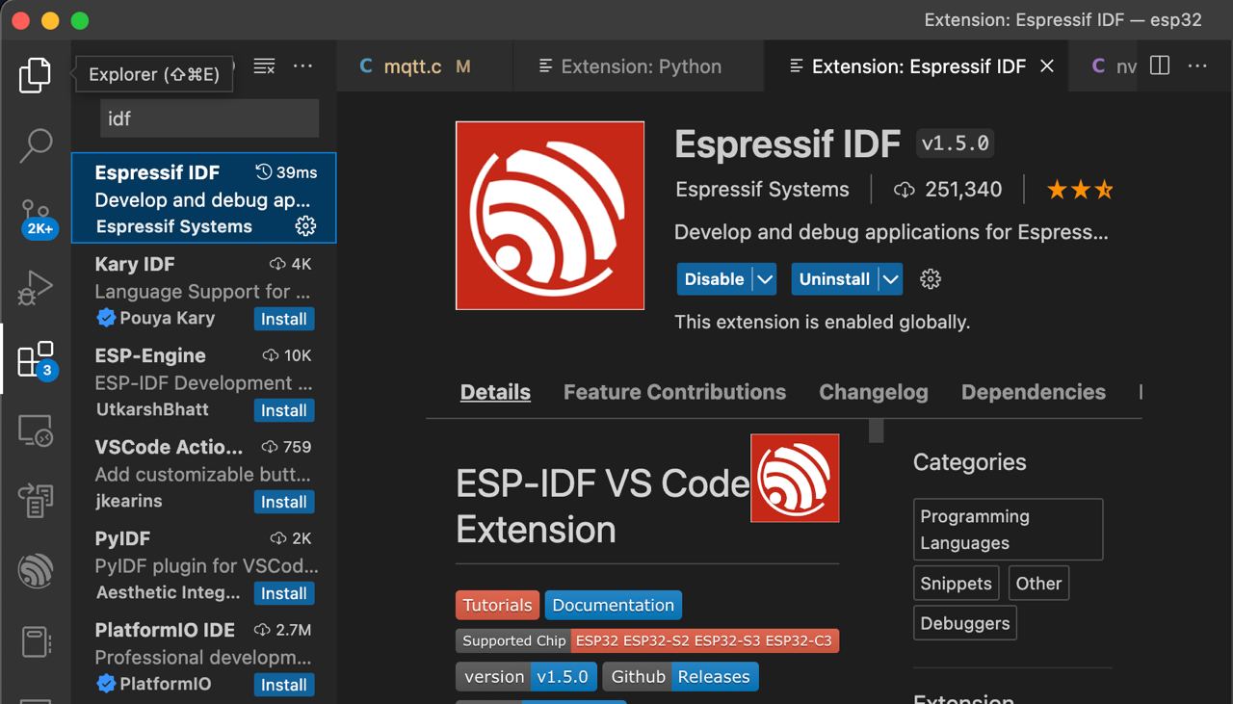Viewport: 1233px width, 704px height.
Task: Open the Uninstall options dropdown arrow
Action: 891,279
